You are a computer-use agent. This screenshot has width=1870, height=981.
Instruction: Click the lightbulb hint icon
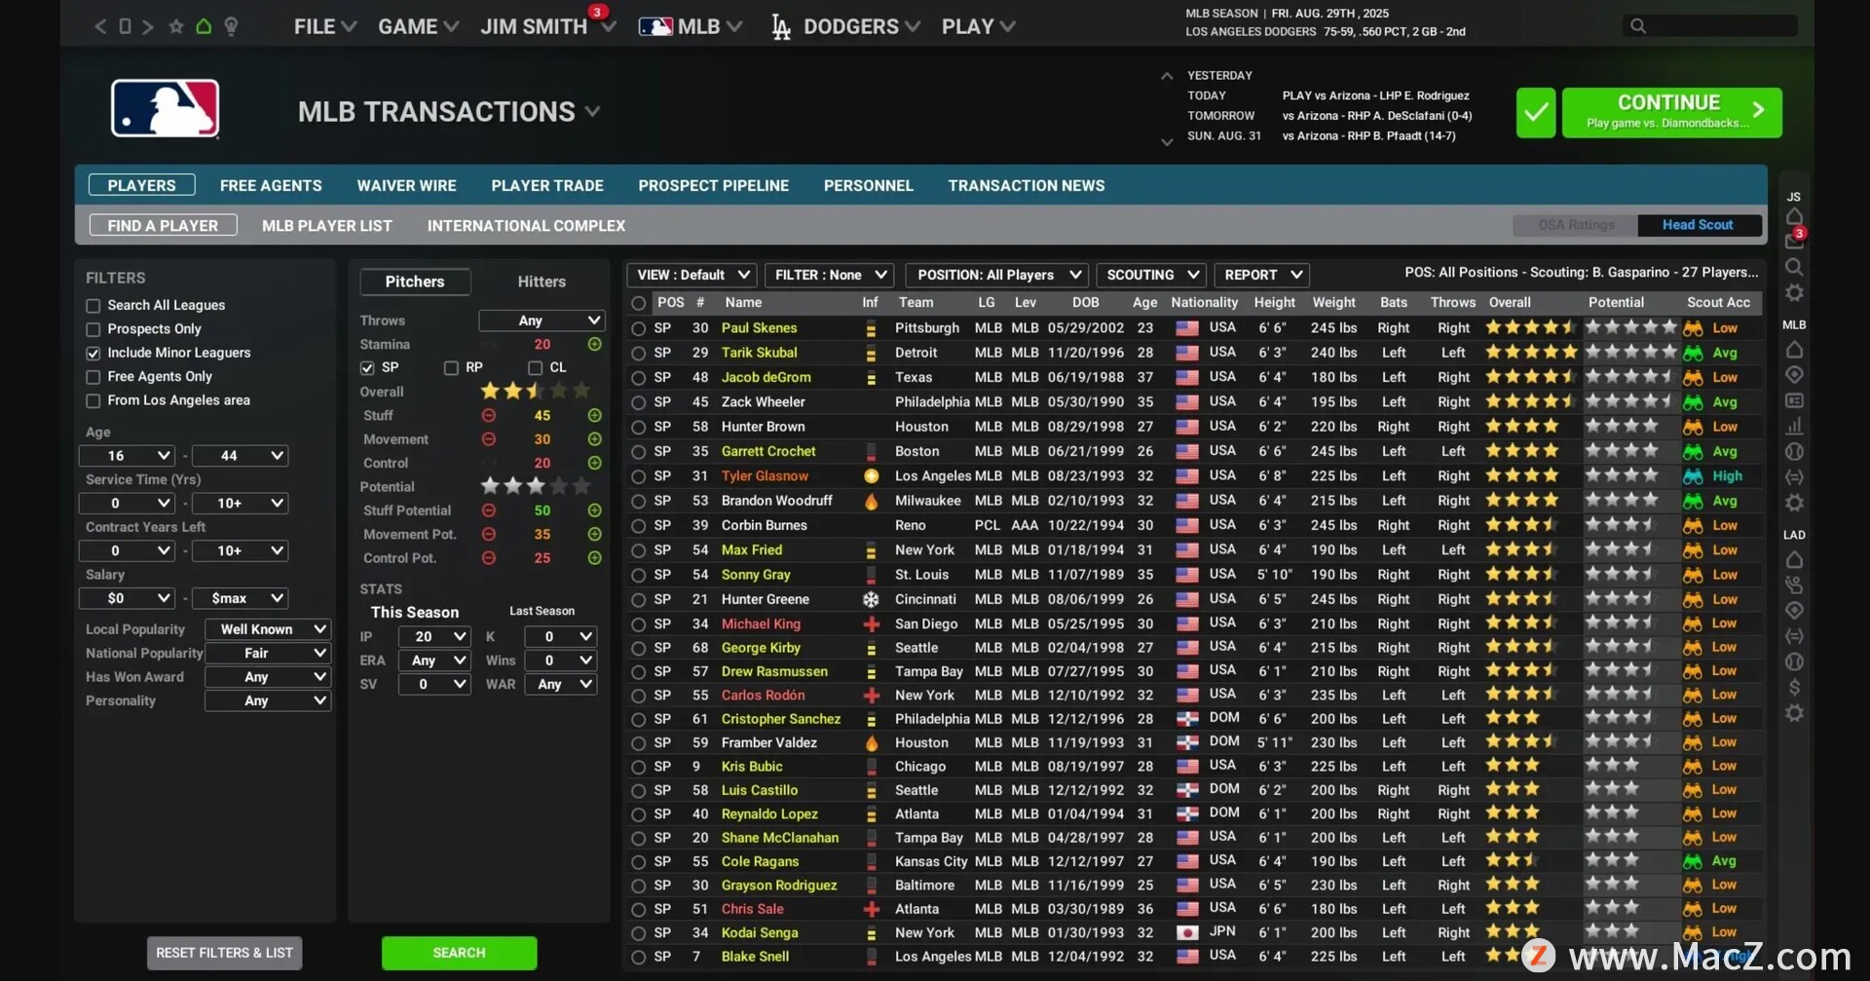[231, 26]
